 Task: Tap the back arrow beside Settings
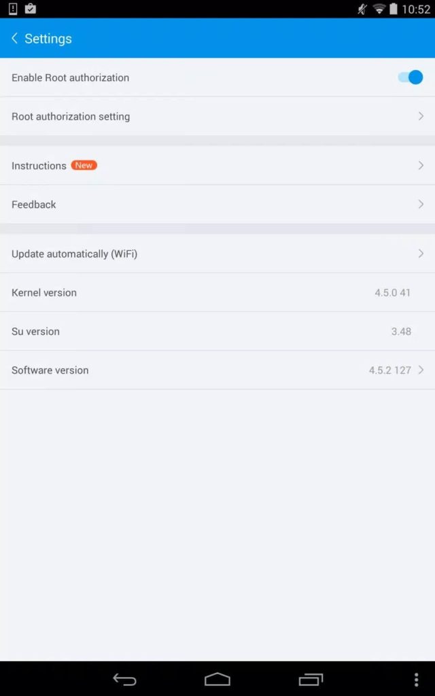click(15, 39)
